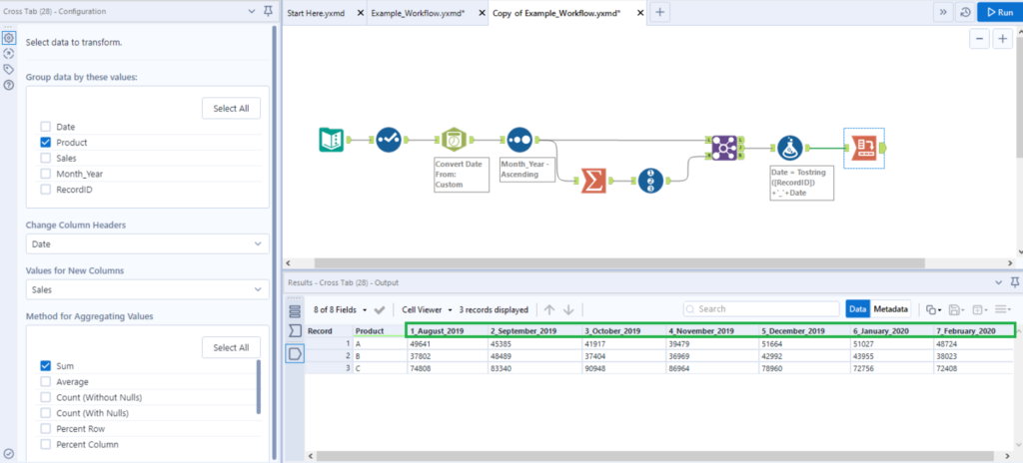Viewport: 1023px width, 463px height.
Task: Check the Average aggregation method
Action: click(46, 382)
